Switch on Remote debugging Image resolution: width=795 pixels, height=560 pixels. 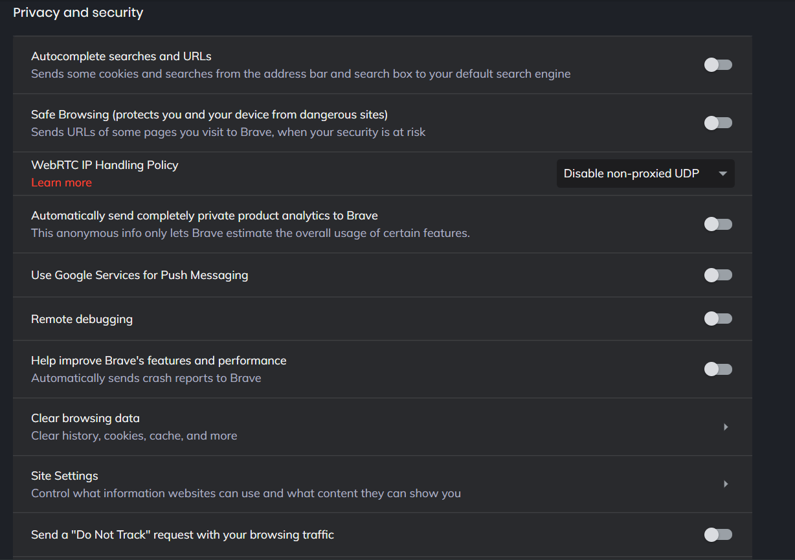pos(718,319)
